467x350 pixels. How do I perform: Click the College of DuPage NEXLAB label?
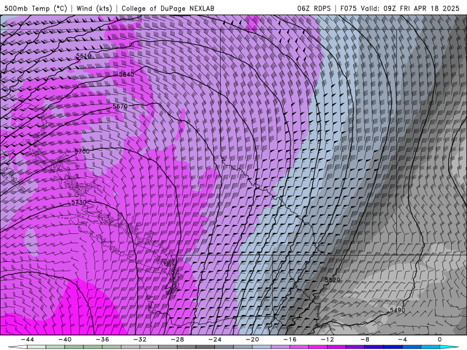[x=168, y=8]
